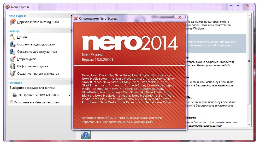Click the vertical scrollbar thumb of the disc list
This screenshot has height=147, width=260.
249,61
